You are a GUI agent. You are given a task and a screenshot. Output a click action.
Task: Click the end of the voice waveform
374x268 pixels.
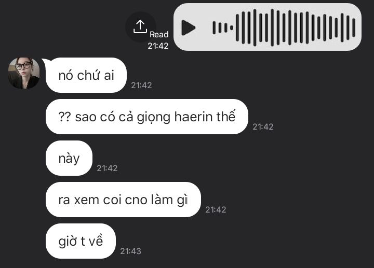354,27
